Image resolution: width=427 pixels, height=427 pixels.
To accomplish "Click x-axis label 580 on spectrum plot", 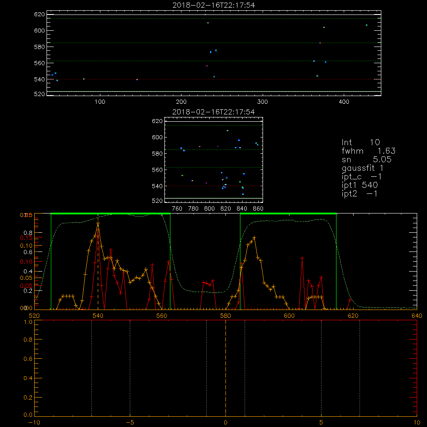I will point(225,316).
